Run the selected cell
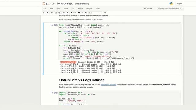The height and width of the screenshot is (110, 196). pyautogui.click(x=73, y=13)
